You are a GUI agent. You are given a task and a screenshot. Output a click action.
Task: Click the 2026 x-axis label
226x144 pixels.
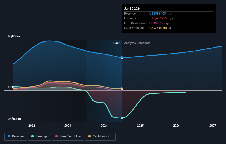tap(176, 126)
